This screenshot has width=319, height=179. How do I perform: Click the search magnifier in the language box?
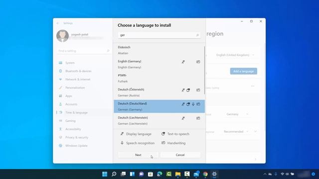[197, 35]
